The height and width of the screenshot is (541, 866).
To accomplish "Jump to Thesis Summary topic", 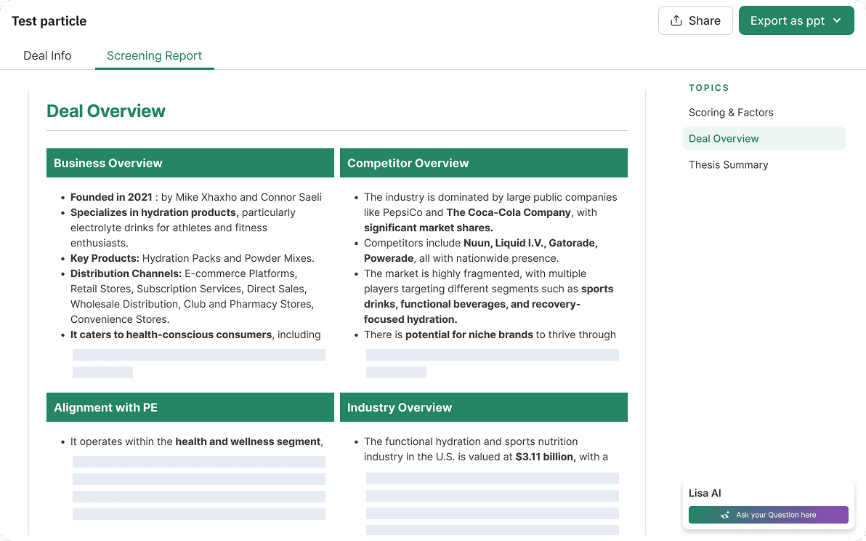I will pos(728,164).
